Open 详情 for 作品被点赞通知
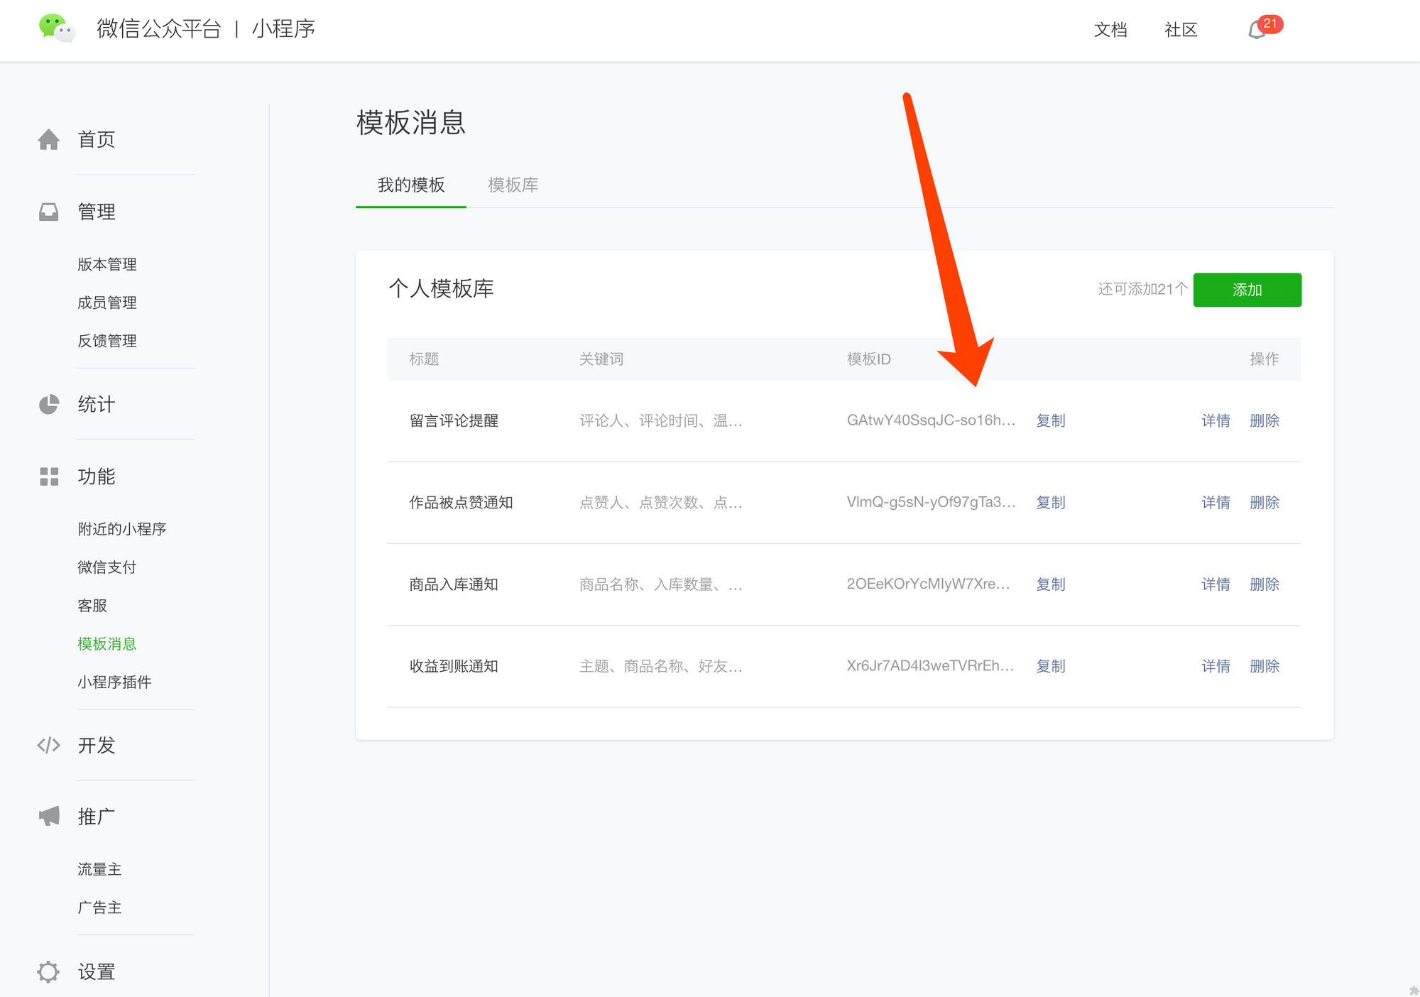This screenshot has width=1420, height=997. tap(1215, 503)
